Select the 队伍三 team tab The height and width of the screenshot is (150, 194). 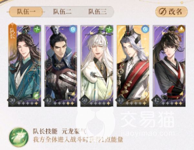point(98,12)
